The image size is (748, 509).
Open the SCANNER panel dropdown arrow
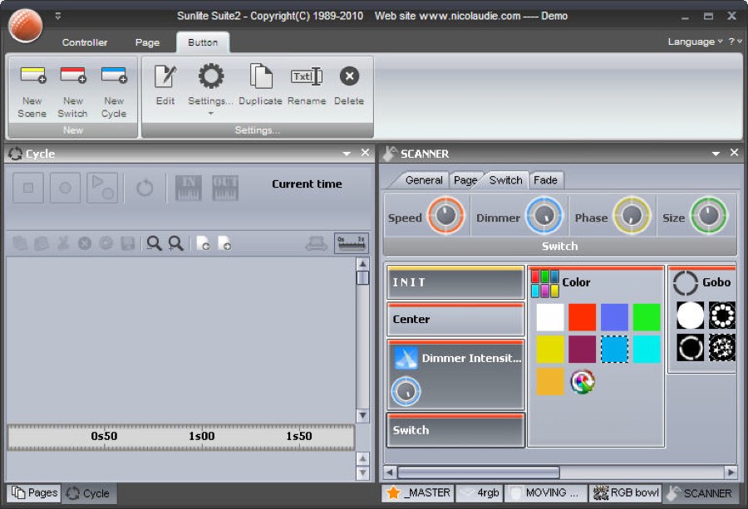pyautogui.click(x=716, y=154)
